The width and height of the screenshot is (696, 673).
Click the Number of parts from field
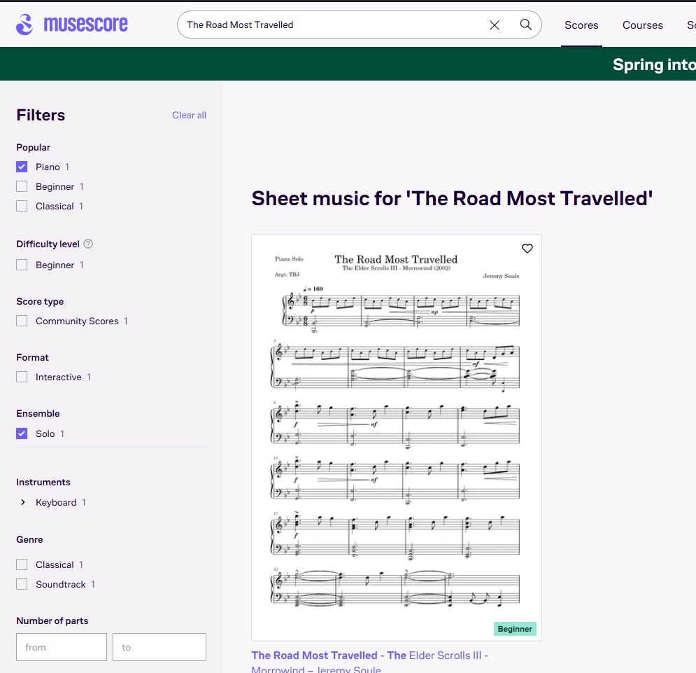click(62, 647)
